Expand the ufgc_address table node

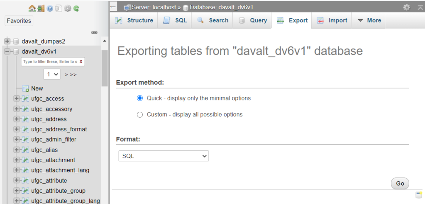pyautogui.click(x=17, y=119)
